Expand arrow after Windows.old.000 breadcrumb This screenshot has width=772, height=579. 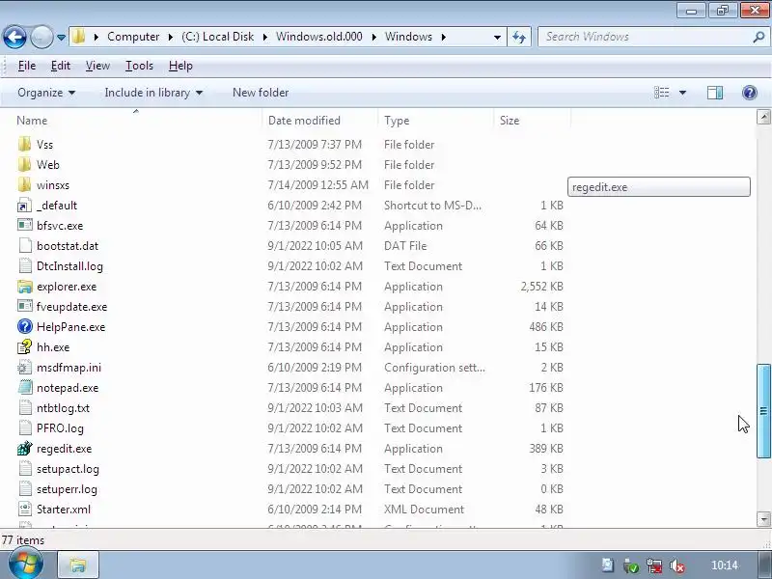pyautogui.click(x=373, y=37)
